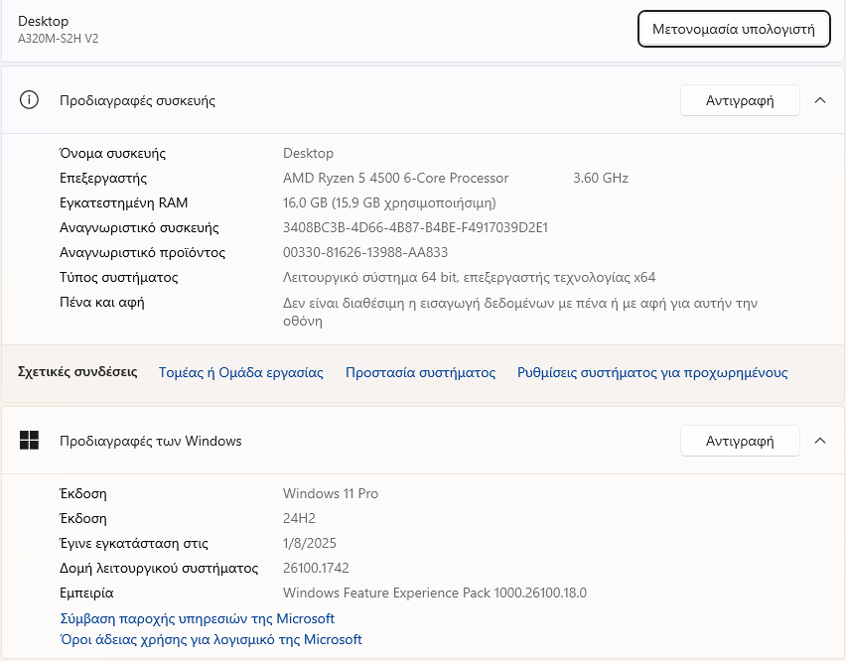This screenshot has width=846, height=661.
Task: Open Όροι άδειας χρήσης για λογισμικό link
Action: 211,639
